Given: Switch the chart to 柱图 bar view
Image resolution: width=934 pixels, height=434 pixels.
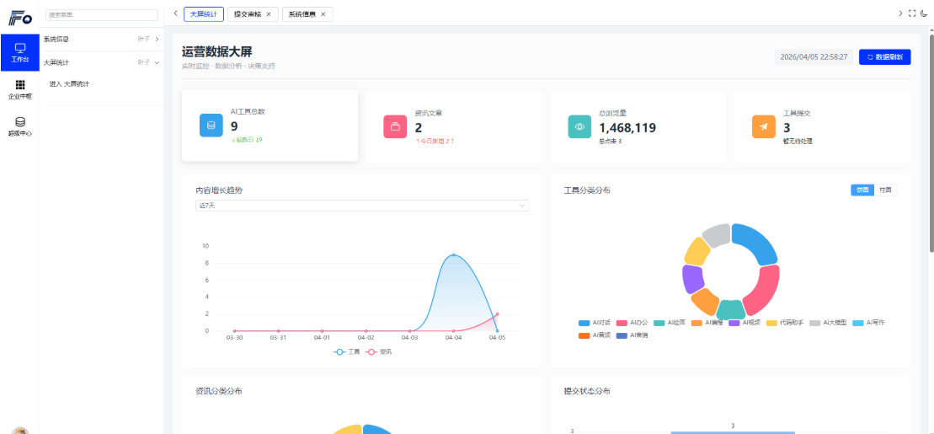Looking at the screenshot, I should pos(885,190).
